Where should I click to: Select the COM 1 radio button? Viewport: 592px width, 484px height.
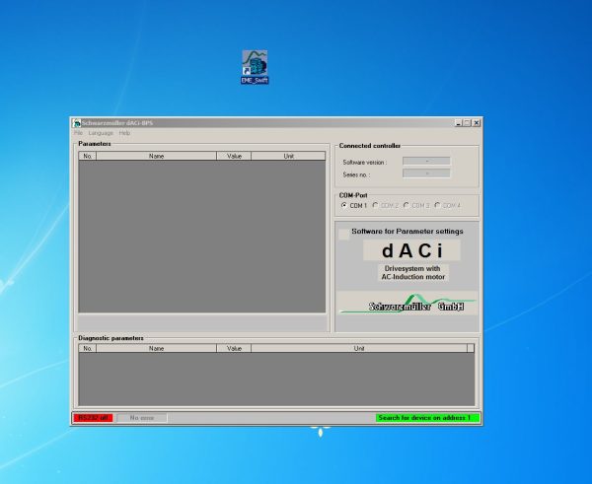point(344,205)
